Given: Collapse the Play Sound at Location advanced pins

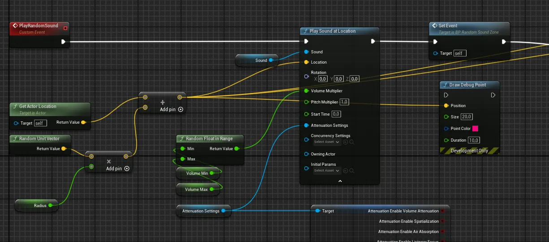Looking at the screenshot, I should (340, 181).
